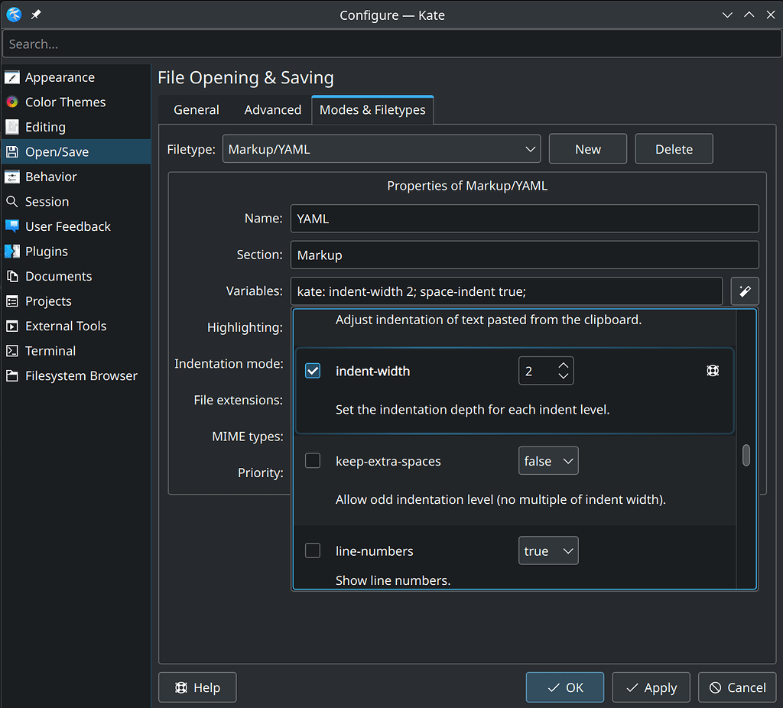Click the Apply button
Viewport: 783px width, 708px height.
pyautogui.click(x=651, y=687)
